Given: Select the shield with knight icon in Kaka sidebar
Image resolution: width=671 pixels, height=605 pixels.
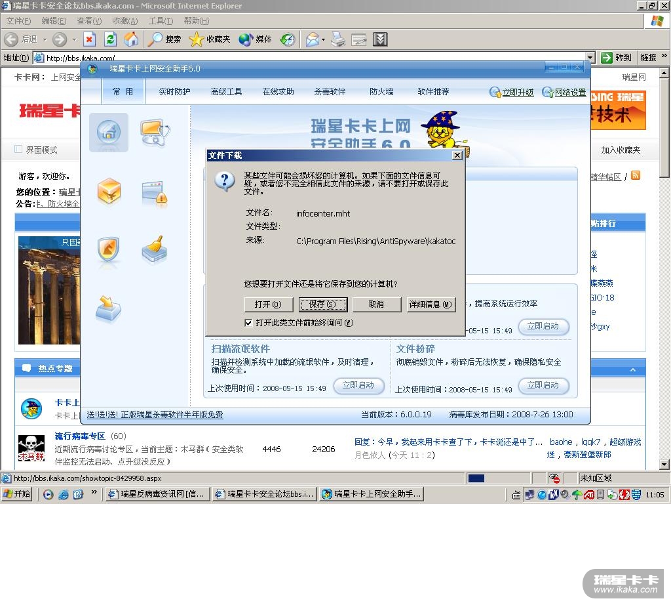Looking at the screenshot, I should click(108, 249).
